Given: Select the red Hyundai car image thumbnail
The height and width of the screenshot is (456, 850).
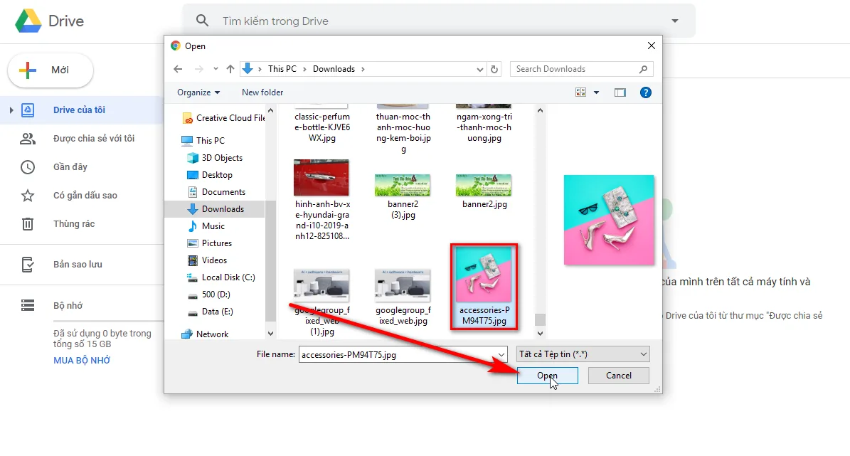Looking at the screenshot, I should click(x=322, y=178).
